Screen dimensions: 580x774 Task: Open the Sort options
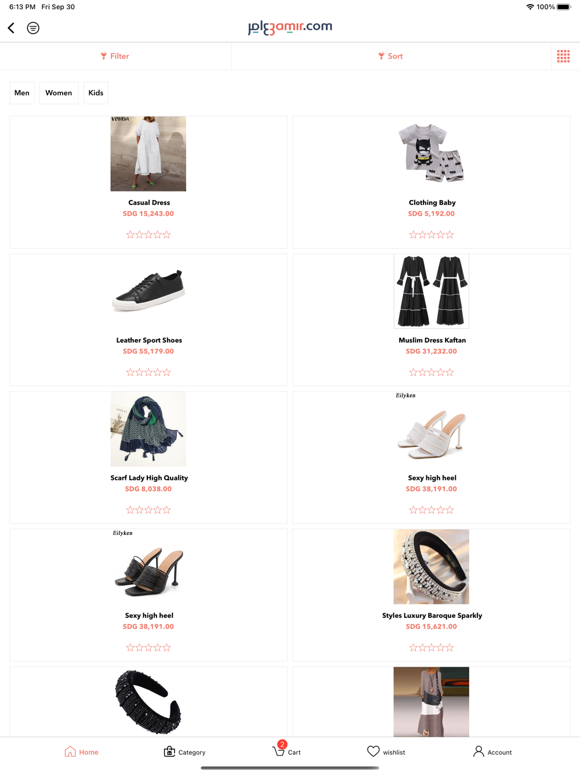390,56
